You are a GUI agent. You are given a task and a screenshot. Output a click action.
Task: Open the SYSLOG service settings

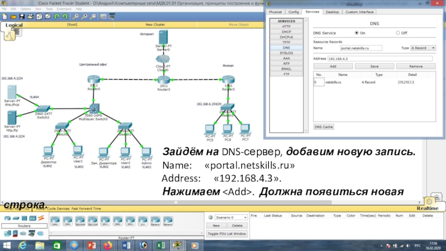[x=286, y=53]
